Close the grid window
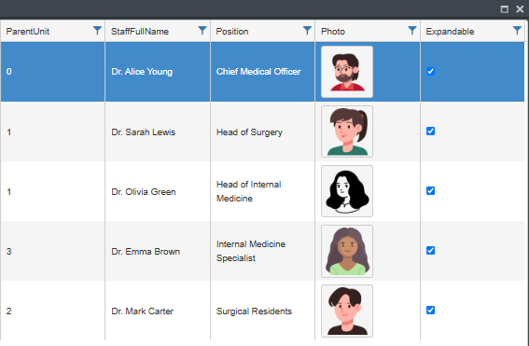Image resolution: width=529 pixels, height=346 pixels. [520, 9]
